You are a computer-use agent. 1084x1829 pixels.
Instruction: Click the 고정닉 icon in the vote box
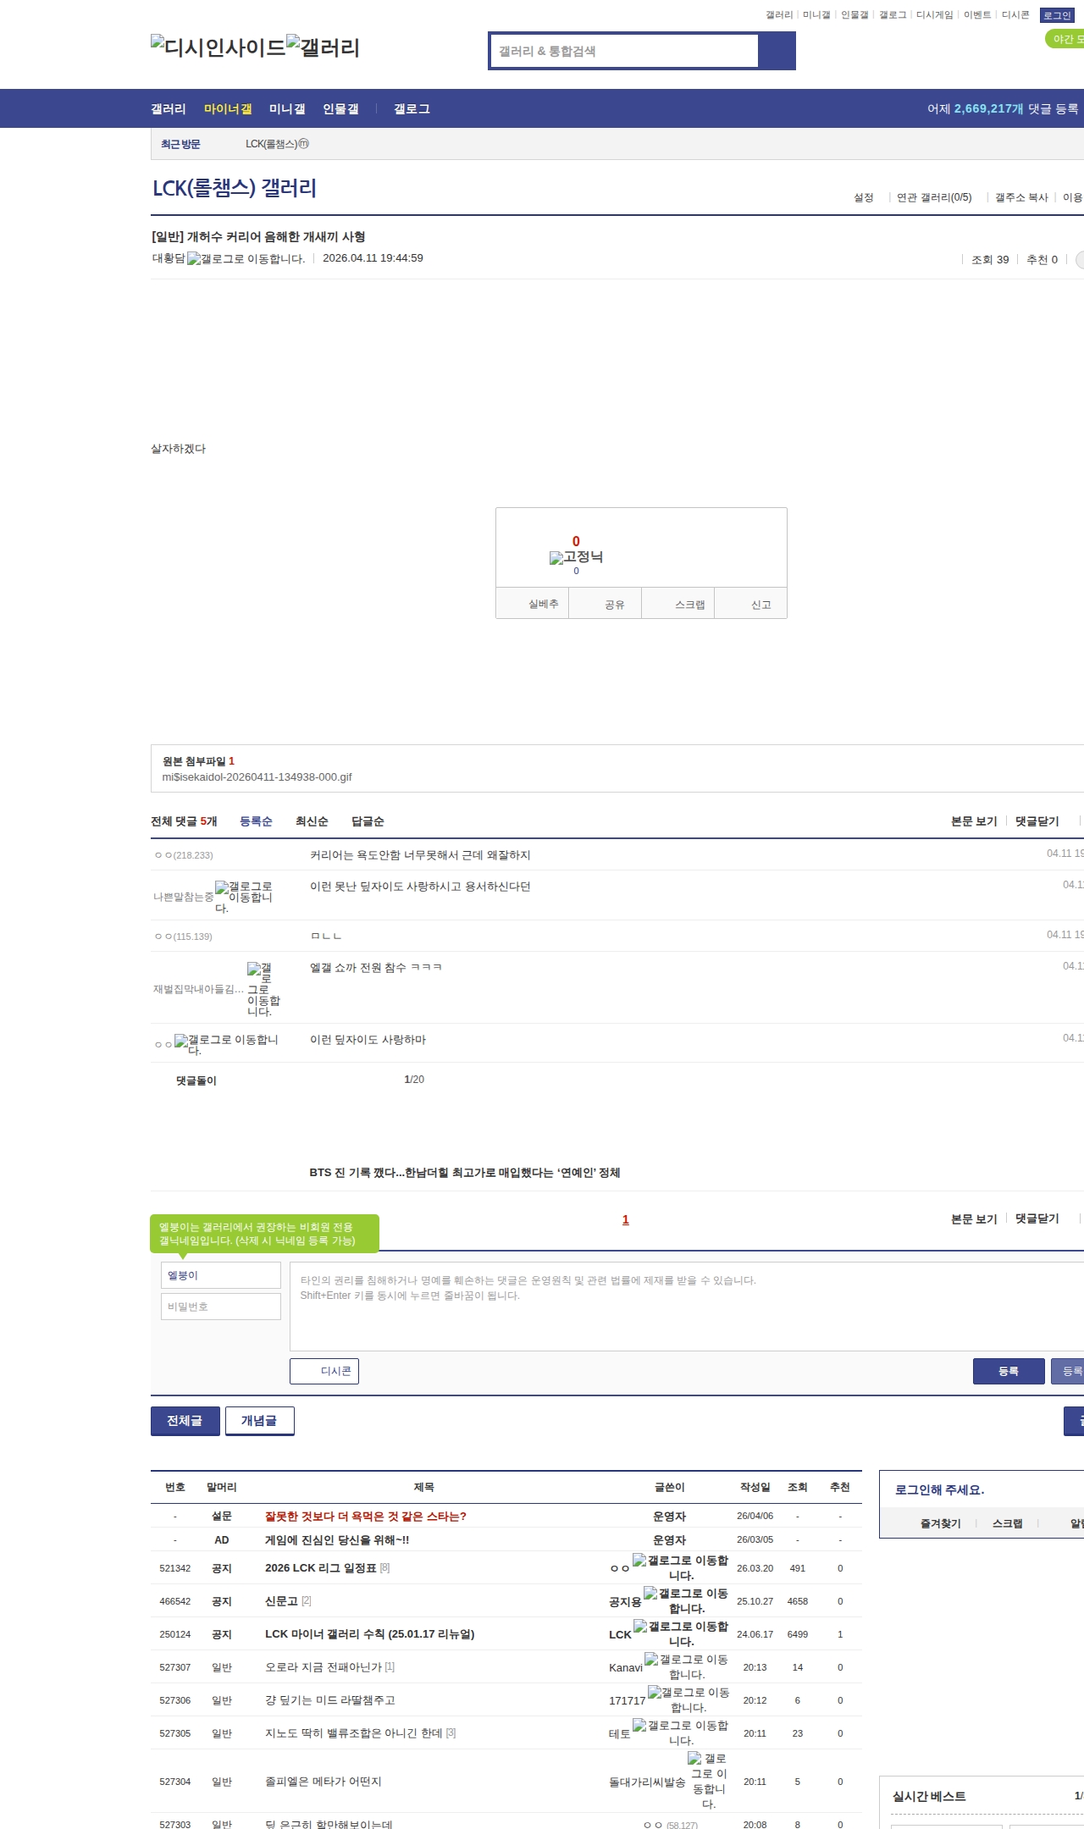pyautogui.click(x=577, y=557)
